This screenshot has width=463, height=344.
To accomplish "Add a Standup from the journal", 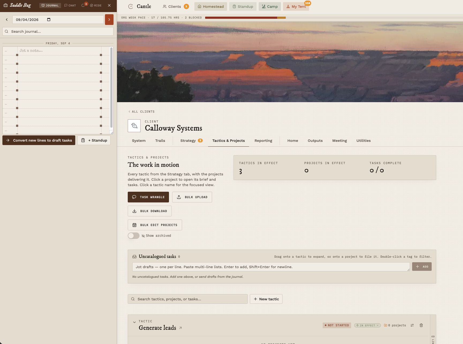I will coord(94,140).
